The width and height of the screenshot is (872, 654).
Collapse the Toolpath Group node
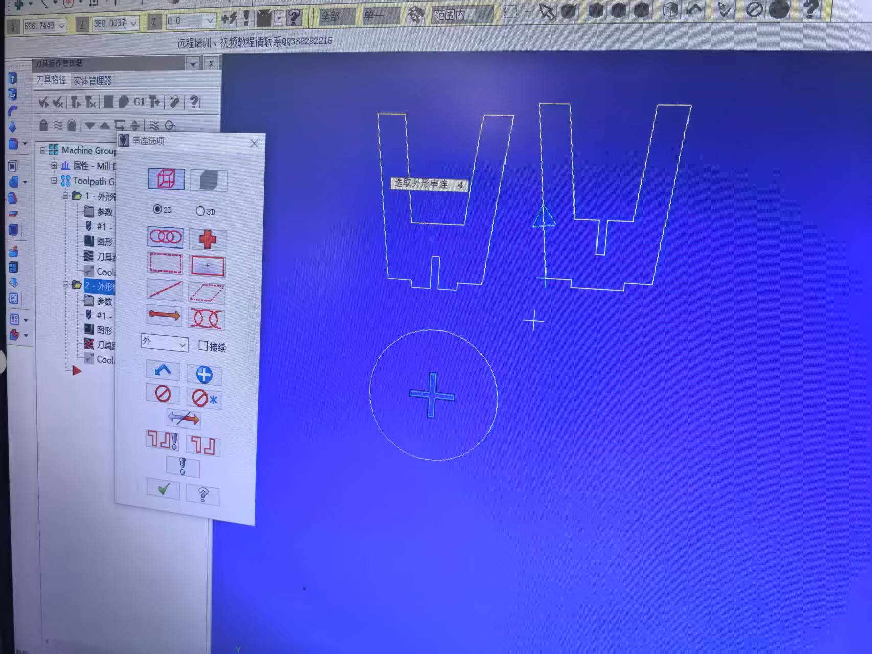coord(54,181)
